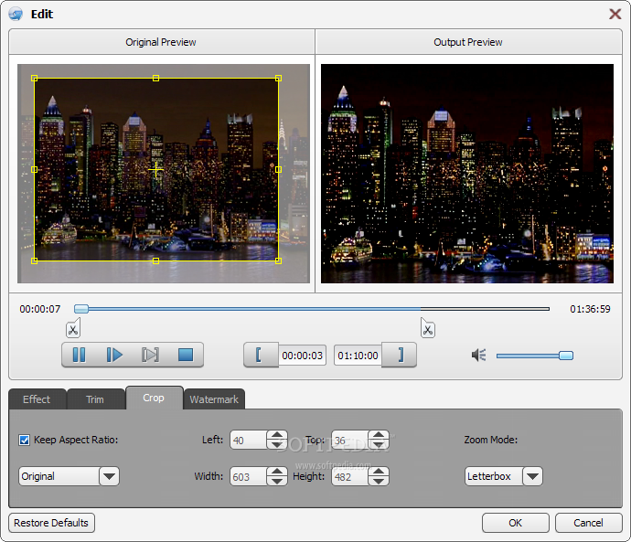Pause the video playback
The height and width of the screenshot is (542, 631).
click(x=79, y=355)
